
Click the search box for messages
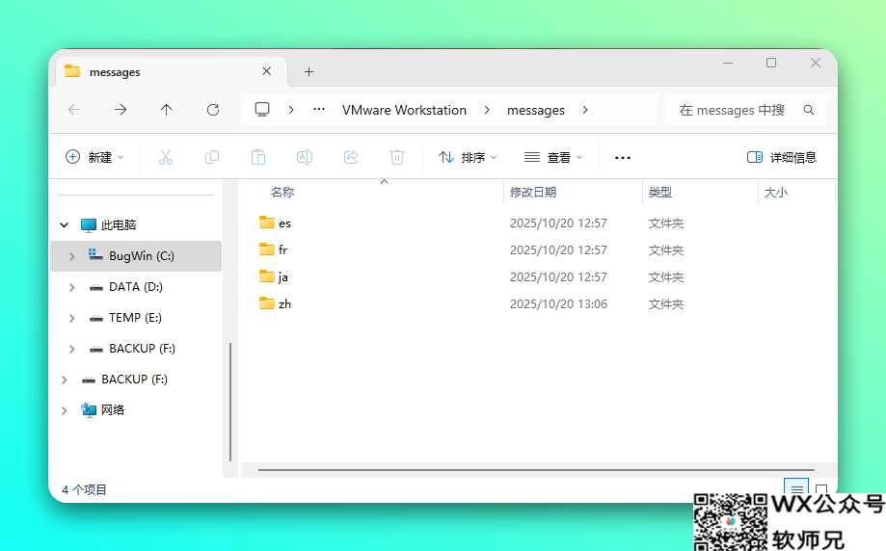click(x=738, y=110)
